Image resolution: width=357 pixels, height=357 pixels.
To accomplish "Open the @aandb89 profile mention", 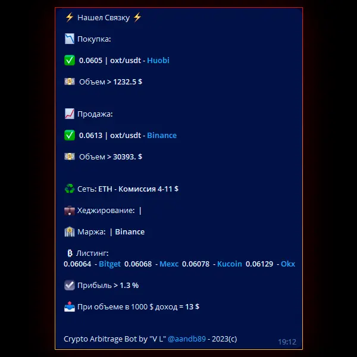I will pos(187,339).
